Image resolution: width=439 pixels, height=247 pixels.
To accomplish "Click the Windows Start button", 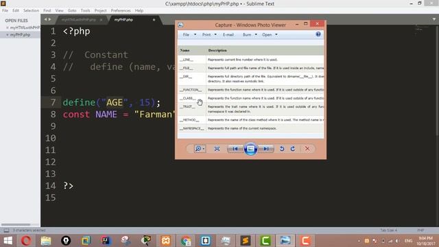I will click(x=8, y=241).
